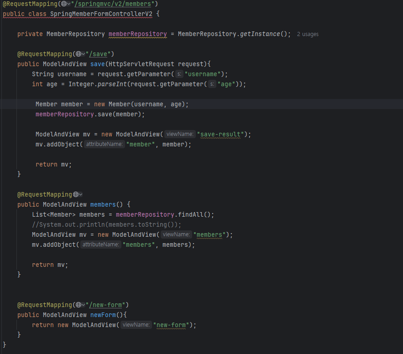
Task: Click the "s:" hint before "age"
Action: (x=212, y=84)
